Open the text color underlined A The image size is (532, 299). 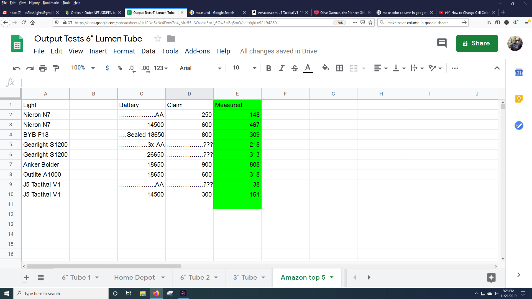click(x=308, y=68)
